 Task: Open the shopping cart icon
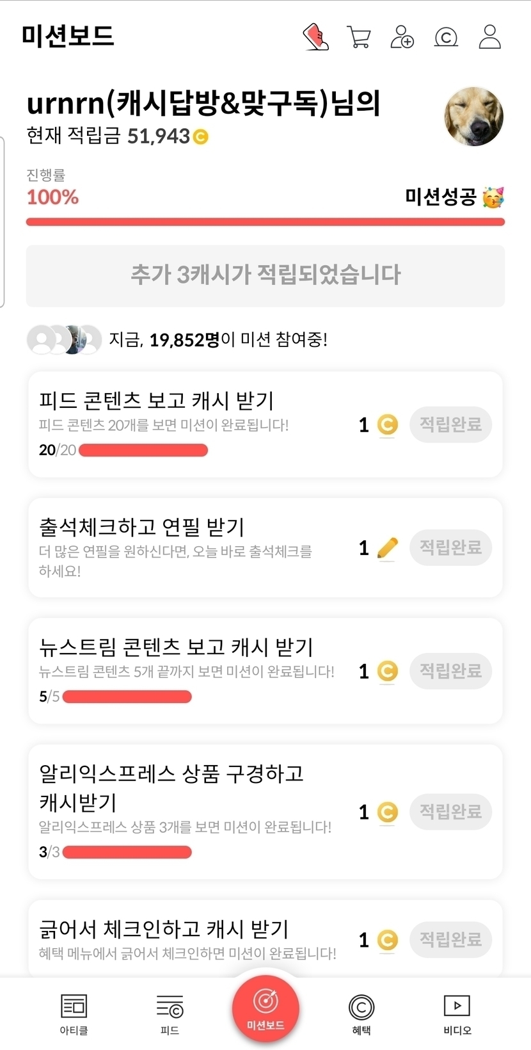(359, 37)
